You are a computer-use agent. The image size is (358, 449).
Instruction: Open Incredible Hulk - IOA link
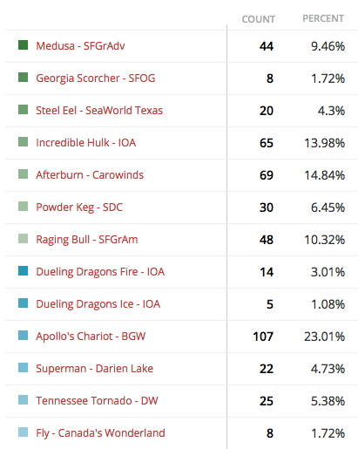[x=86, y=143]
